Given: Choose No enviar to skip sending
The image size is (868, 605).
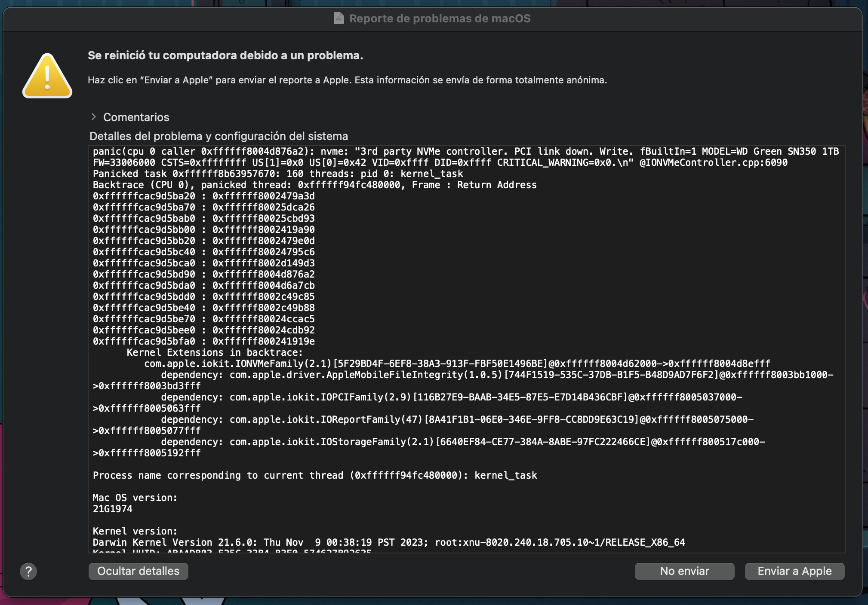Looking at the screenshot, I should pos(684,571).
